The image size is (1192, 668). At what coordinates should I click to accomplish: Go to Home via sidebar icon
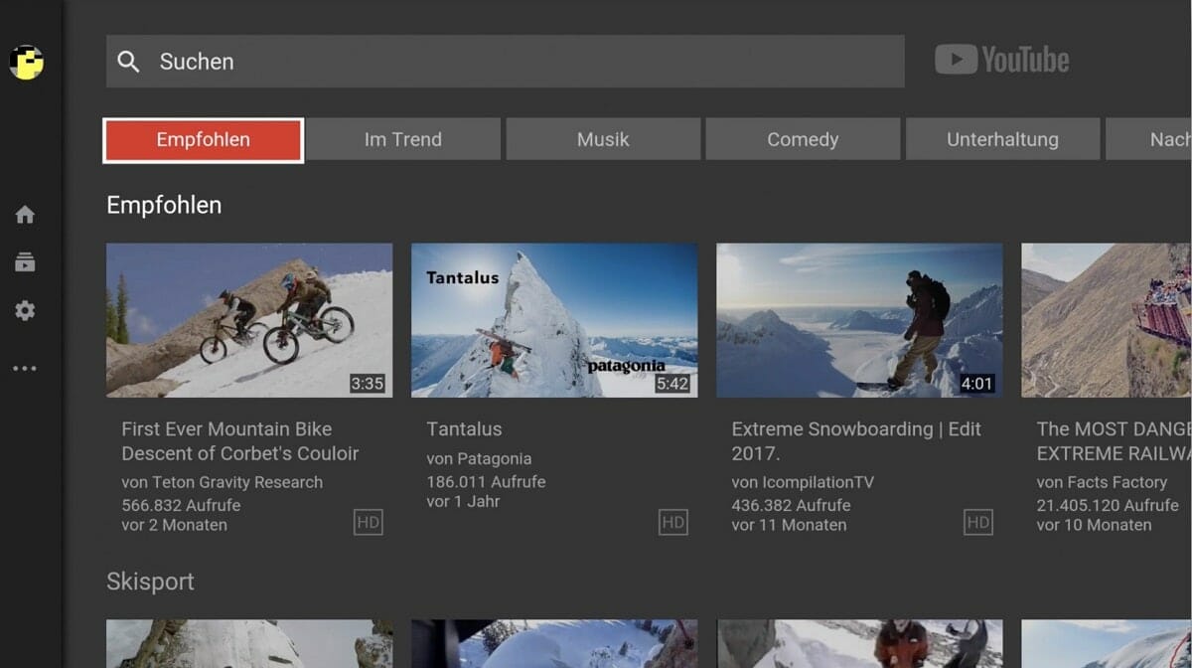click(25, 215)
